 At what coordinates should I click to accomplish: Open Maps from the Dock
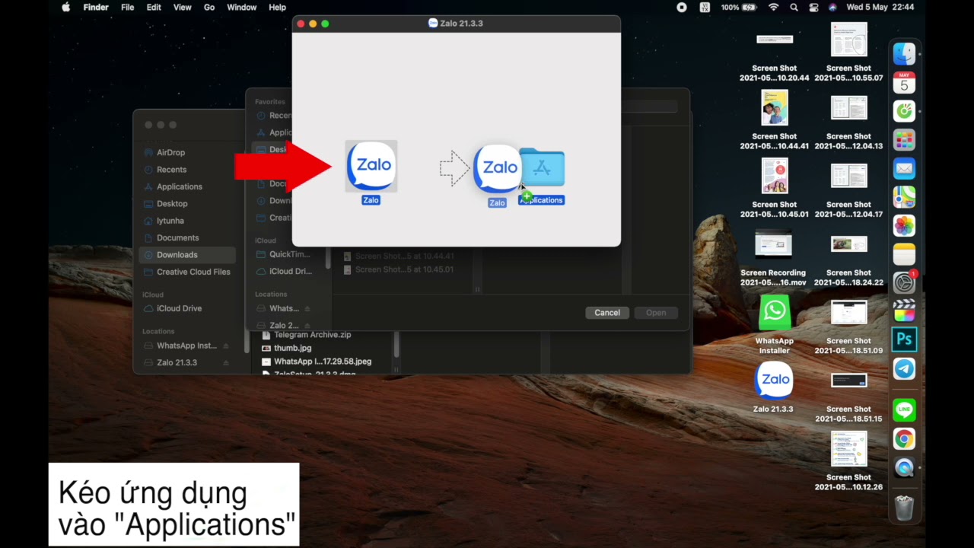(904, 197)
